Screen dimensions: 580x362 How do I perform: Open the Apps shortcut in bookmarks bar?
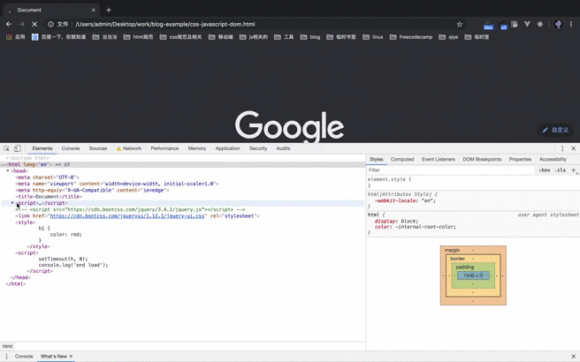(15, 37)
